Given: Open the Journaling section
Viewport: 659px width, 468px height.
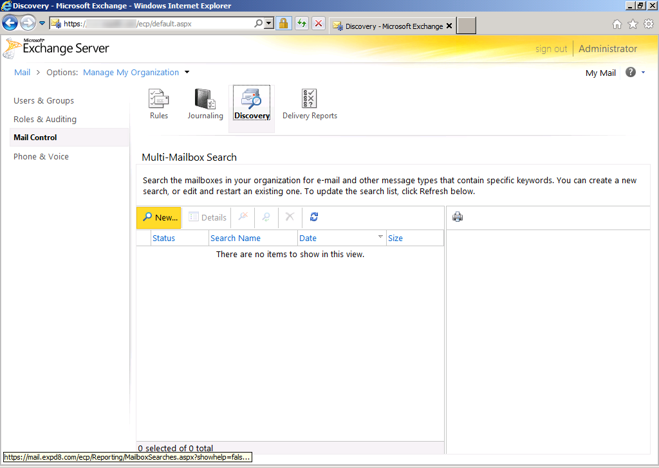Looking at the screenshot, I should click(205, 104).
